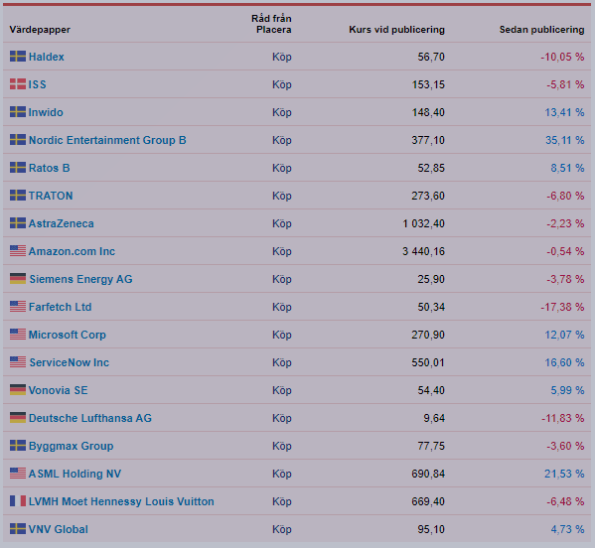This screenshot has width=595, height=548.
Task: Click the US flag beside ASML Holding NV
Action: pos(18,473)
